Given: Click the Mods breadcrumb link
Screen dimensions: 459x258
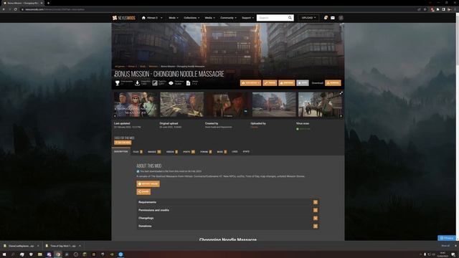Looking at the screenshot, I should pyautogui.click(x=143, y=67).
